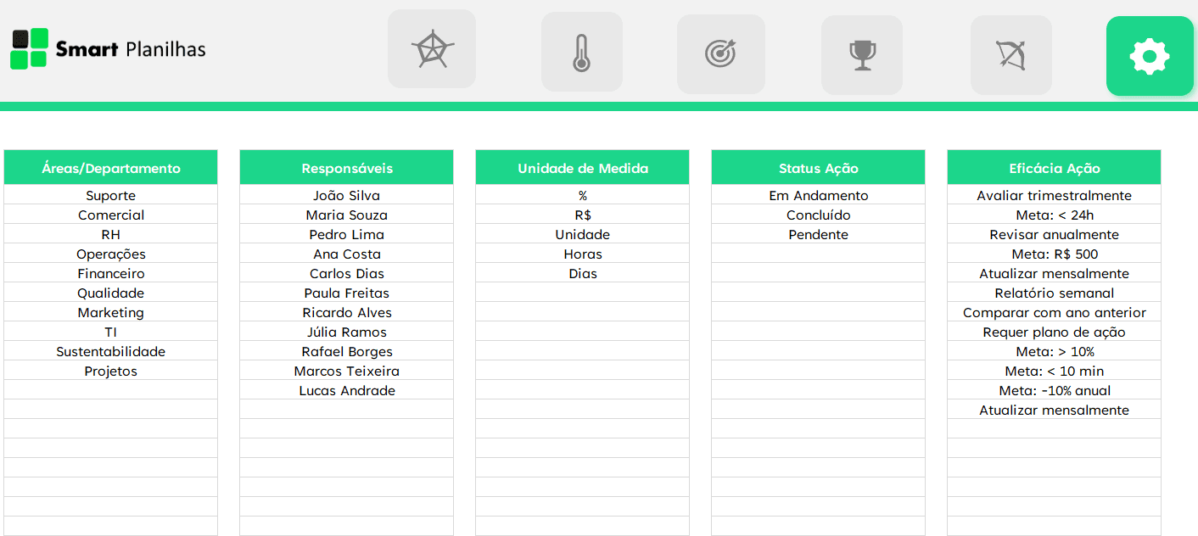This screenshot has height=536, width=1198.
Task: Select the Eficácia Ação header
Action: 1054,168
